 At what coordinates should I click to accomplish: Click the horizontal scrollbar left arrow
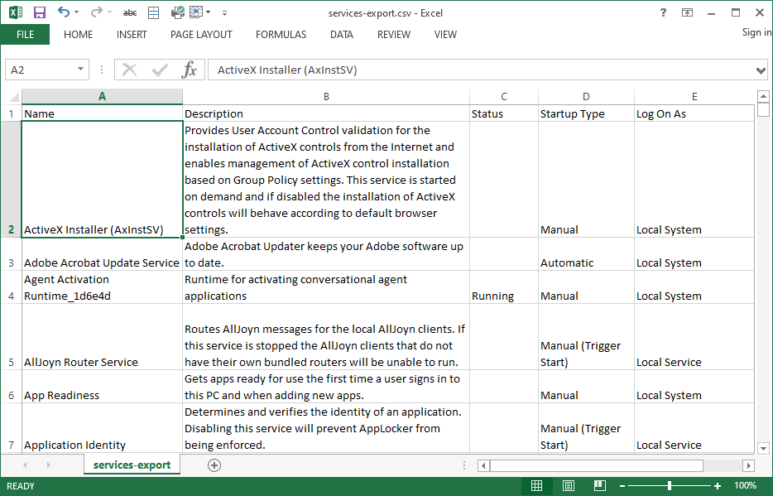click(483, 465)
